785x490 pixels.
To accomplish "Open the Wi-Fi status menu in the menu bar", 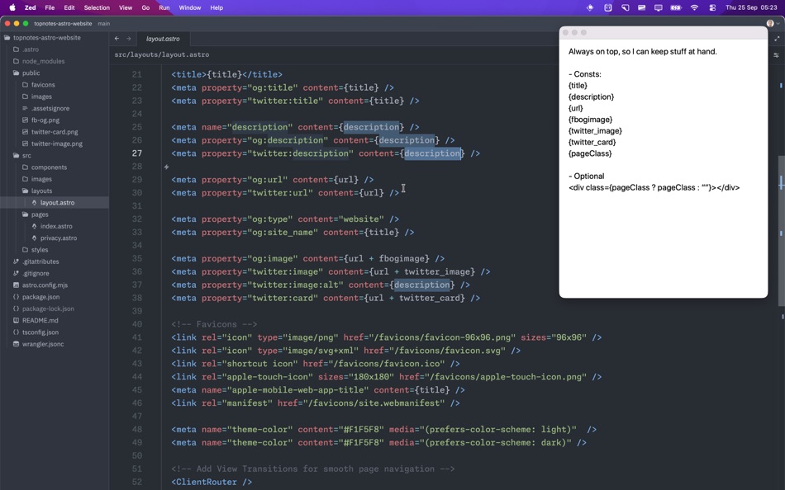I will tap(693, 7).
